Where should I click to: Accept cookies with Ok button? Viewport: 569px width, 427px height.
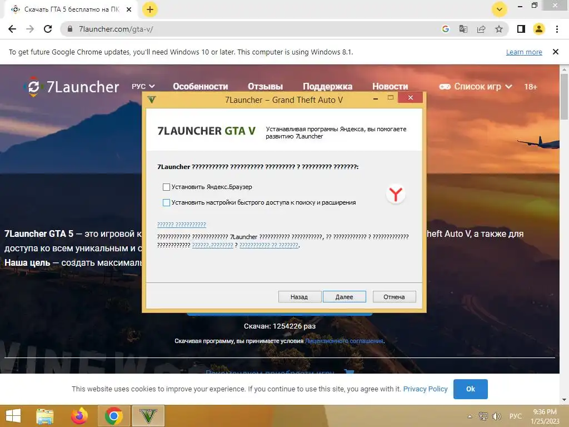tap(470, 389)
